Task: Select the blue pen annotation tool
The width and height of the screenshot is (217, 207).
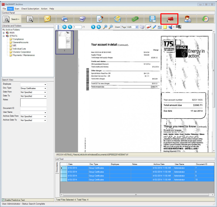Action: [154, 27]
